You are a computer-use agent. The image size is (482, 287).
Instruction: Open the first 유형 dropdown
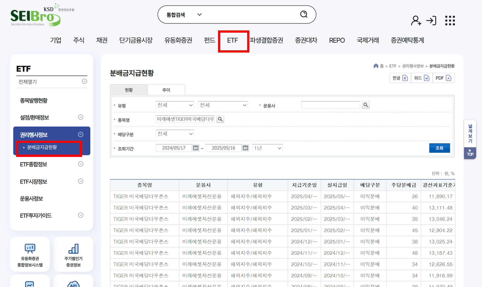175,105
